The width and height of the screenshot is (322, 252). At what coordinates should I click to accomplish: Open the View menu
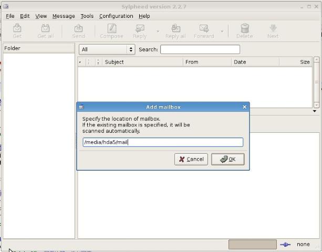(x=41, y=16)
